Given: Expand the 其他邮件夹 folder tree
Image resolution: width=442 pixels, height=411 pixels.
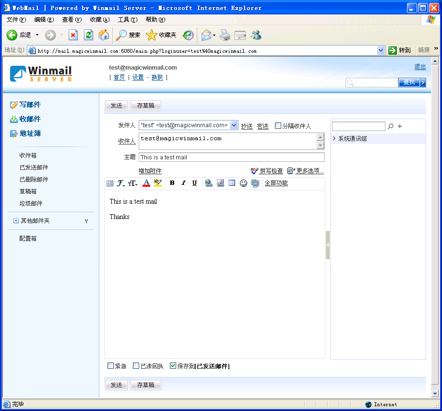Looking at the screenshot, I should pos(16,221).
